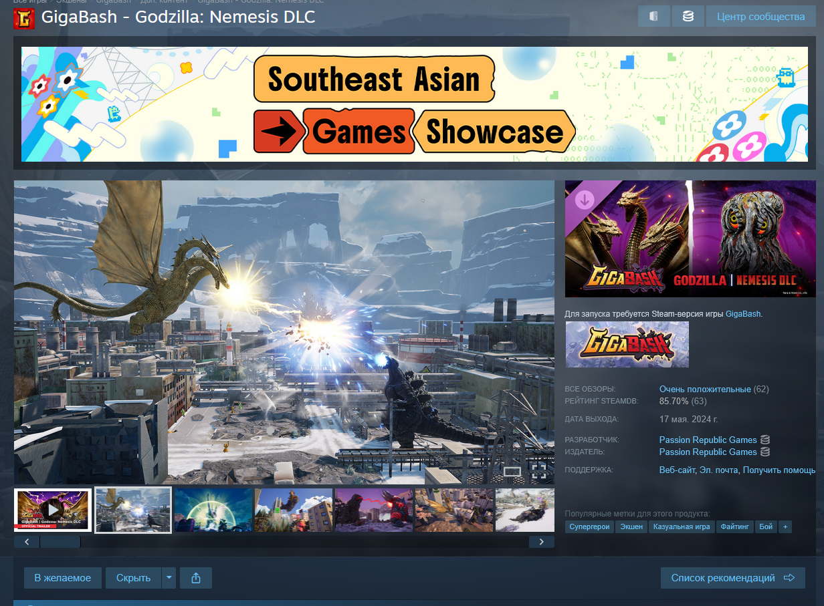
Task: Click the Скрыть button
Action: pos(133,578)
